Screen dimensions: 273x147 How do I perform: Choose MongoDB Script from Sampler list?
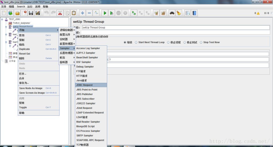(91, 126)
